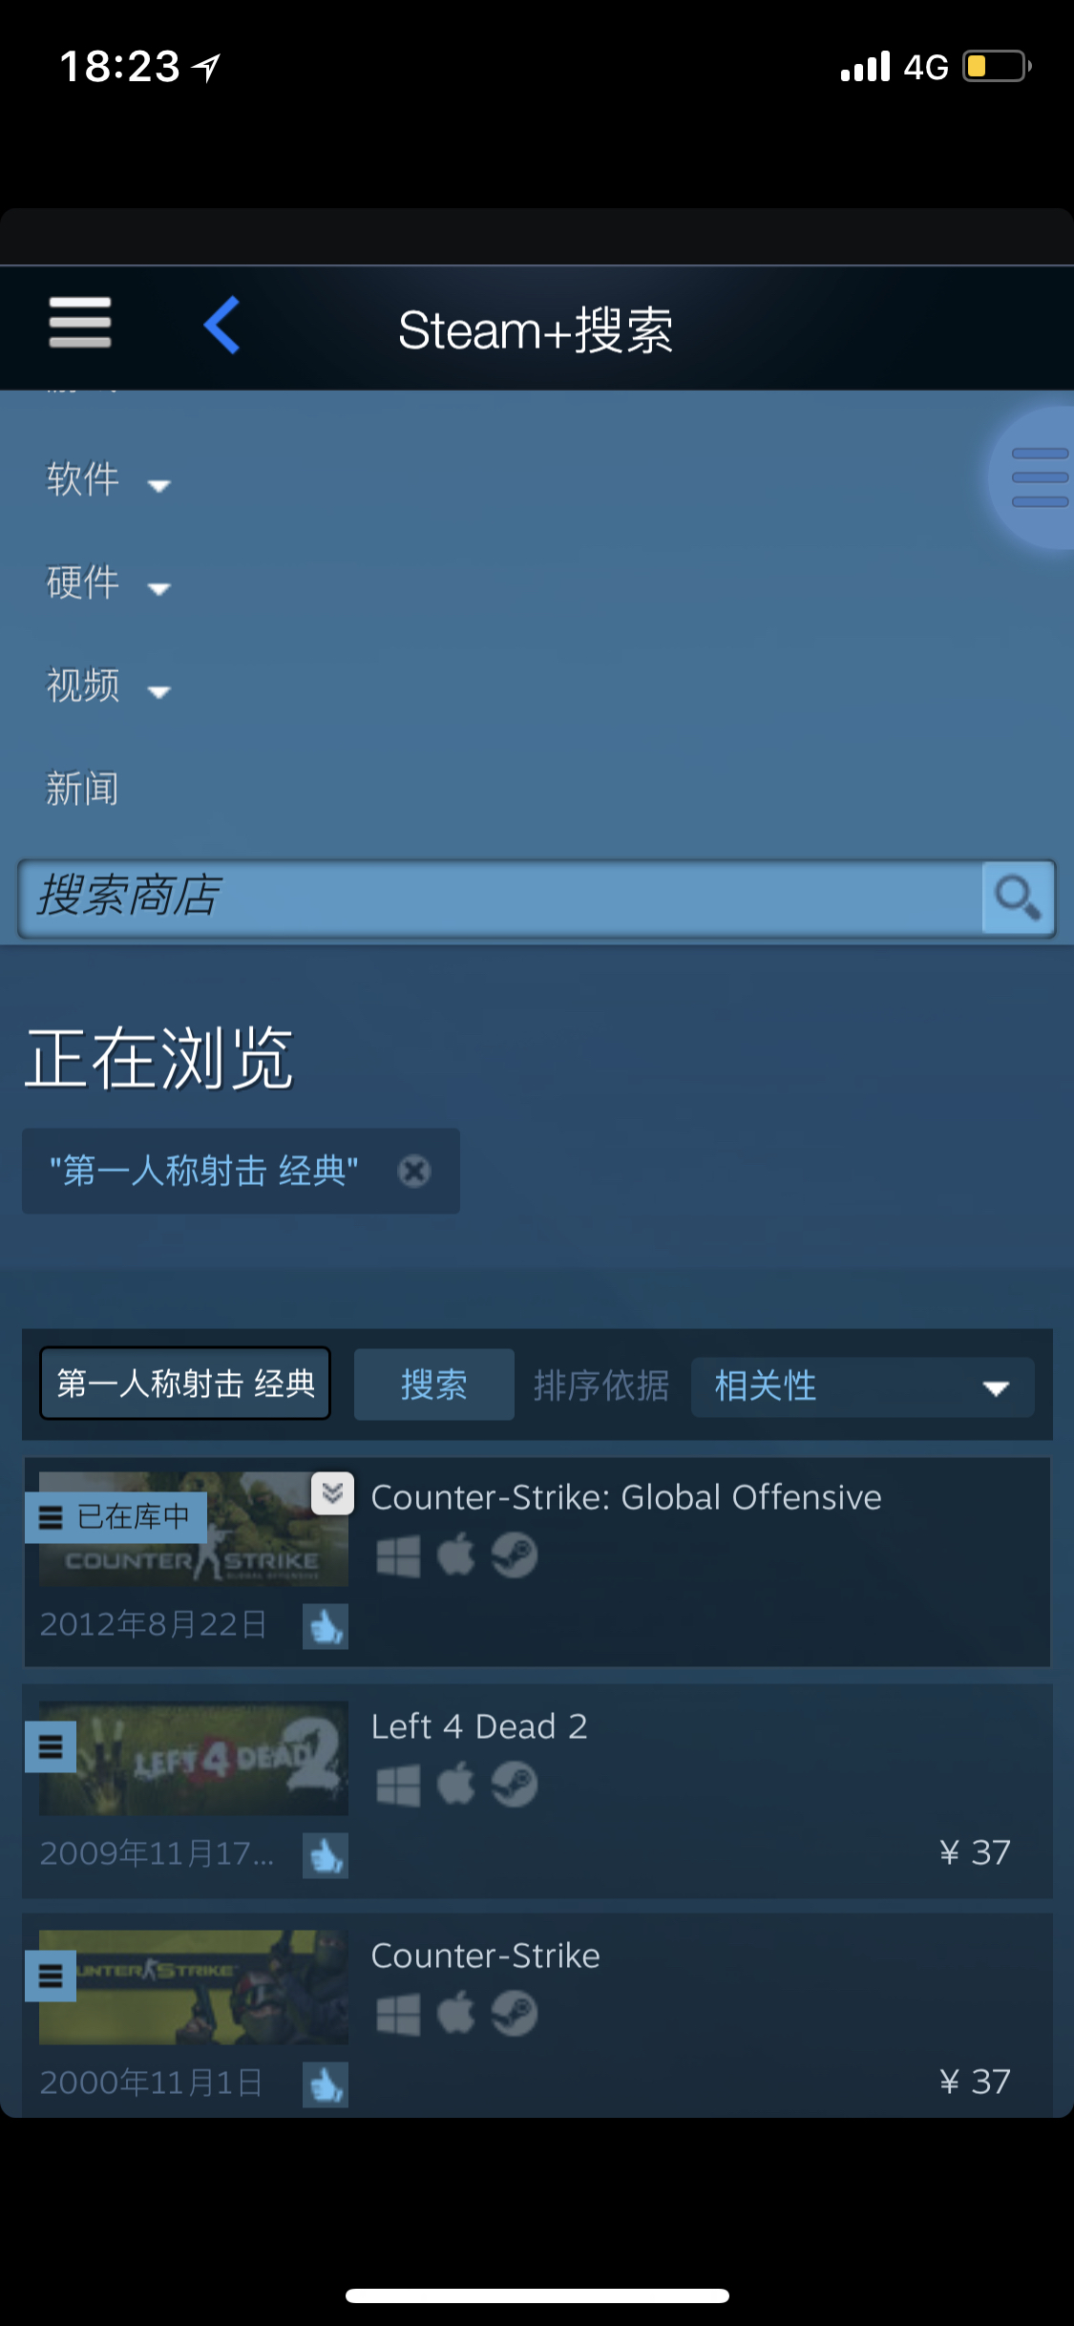The image size is (1074, 2326).
Task: Tap the blue back arrow
Action: pyautogui.click(x=221, y=325)
